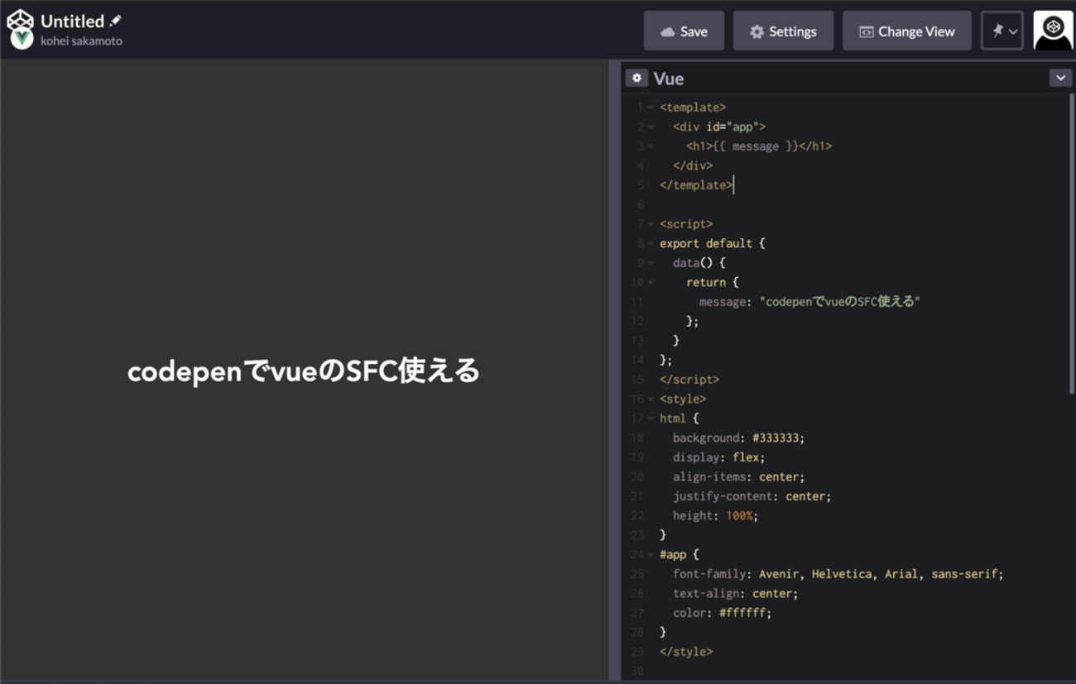
Task: Click the editor's vertical scrollbar
Action: 1072,248
